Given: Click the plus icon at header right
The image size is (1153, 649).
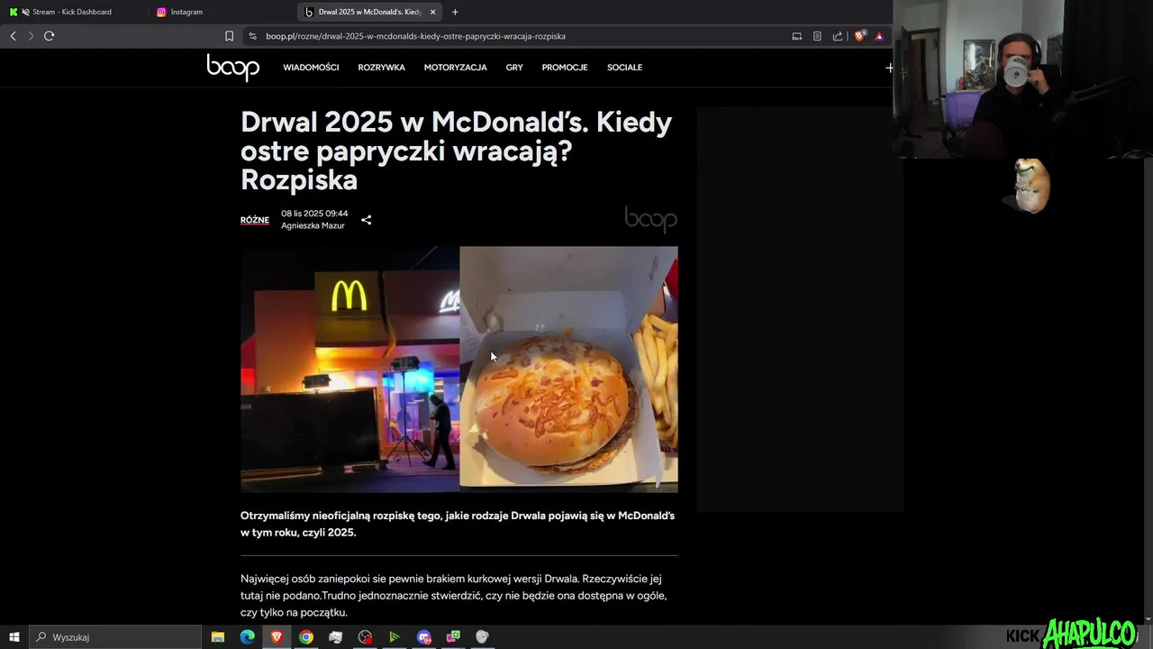Looking at the screenshot, I should click(889, 68).
